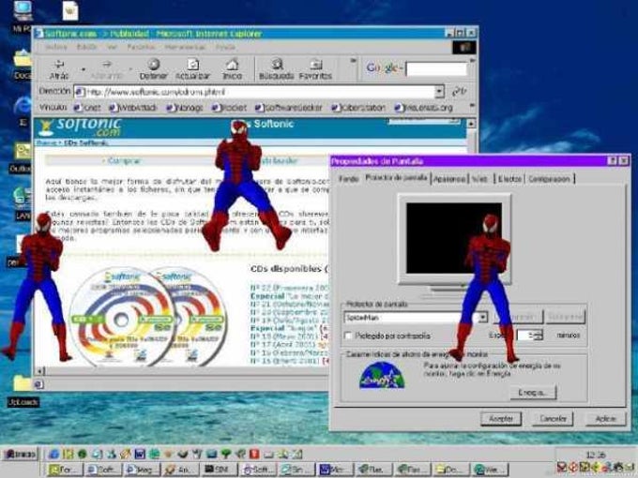
Task: Open the Favoritos menu in the menu bar
Action: [x=141, y=47]
